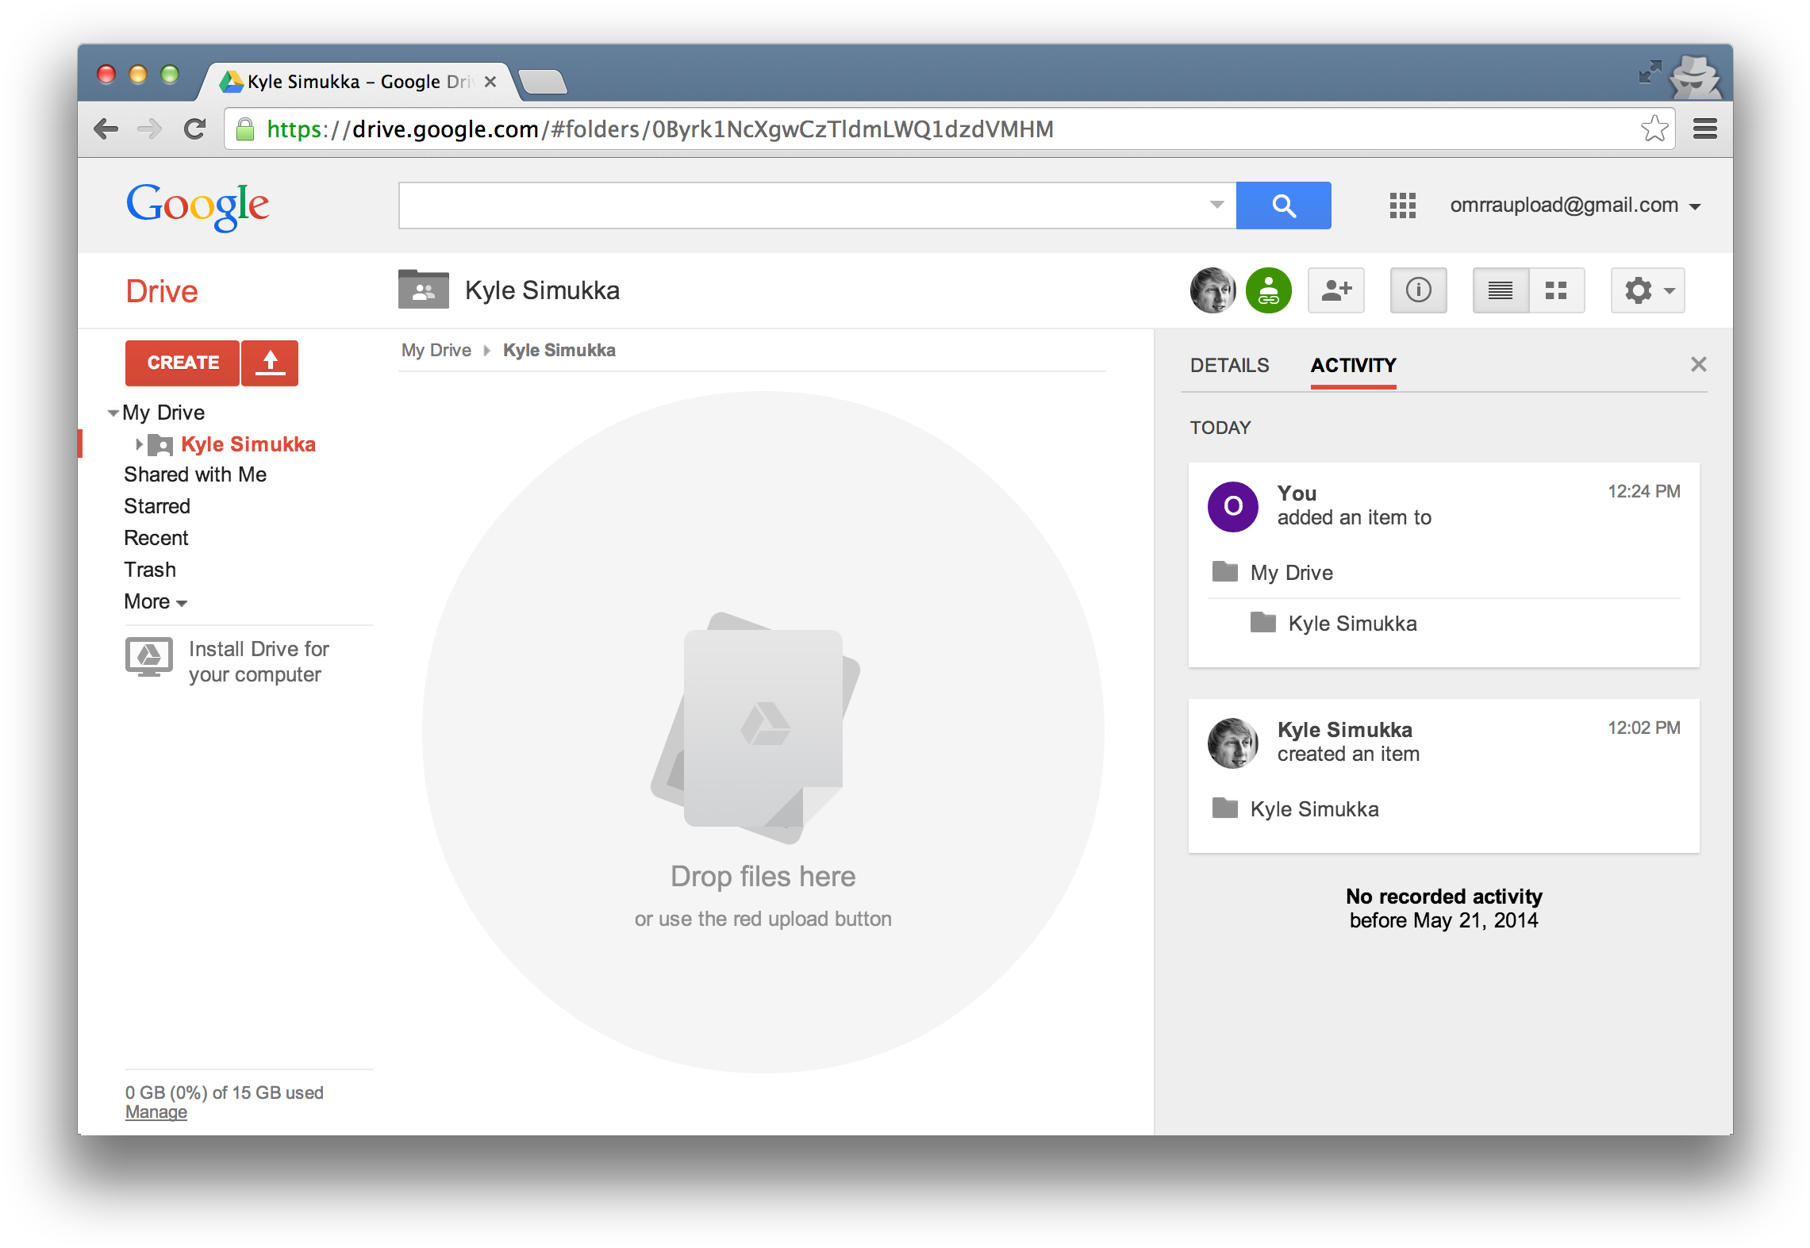Expand the Kyle Simukka folder tree arrow

(139, 444)
